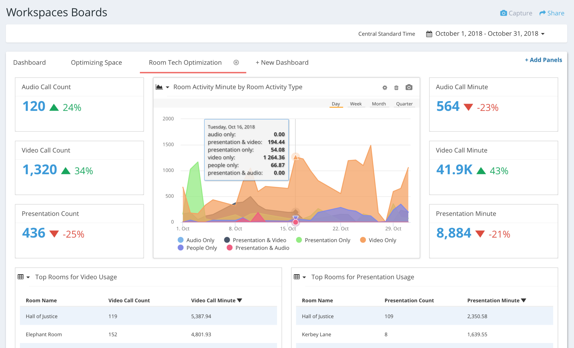Hide the Presentation Only legend series
The width and height of the screenshot is (574, 348).
[x=323, y=240]
